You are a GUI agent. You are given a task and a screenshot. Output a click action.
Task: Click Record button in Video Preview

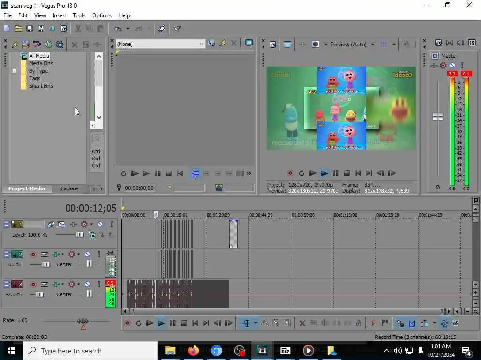coord(290,173)
